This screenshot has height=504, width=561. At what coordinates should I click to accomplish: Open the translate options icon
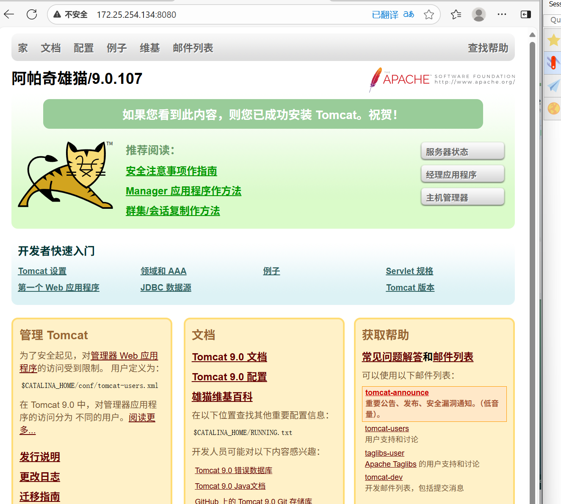tap(409, 14)
